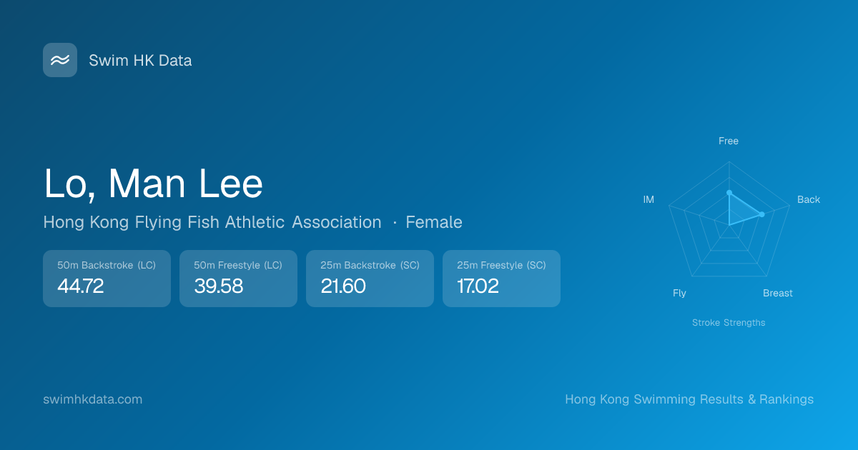Open the 25m Freestyle (SC) stat card
This screenshot has height=450, width=858.
(501, 278)
